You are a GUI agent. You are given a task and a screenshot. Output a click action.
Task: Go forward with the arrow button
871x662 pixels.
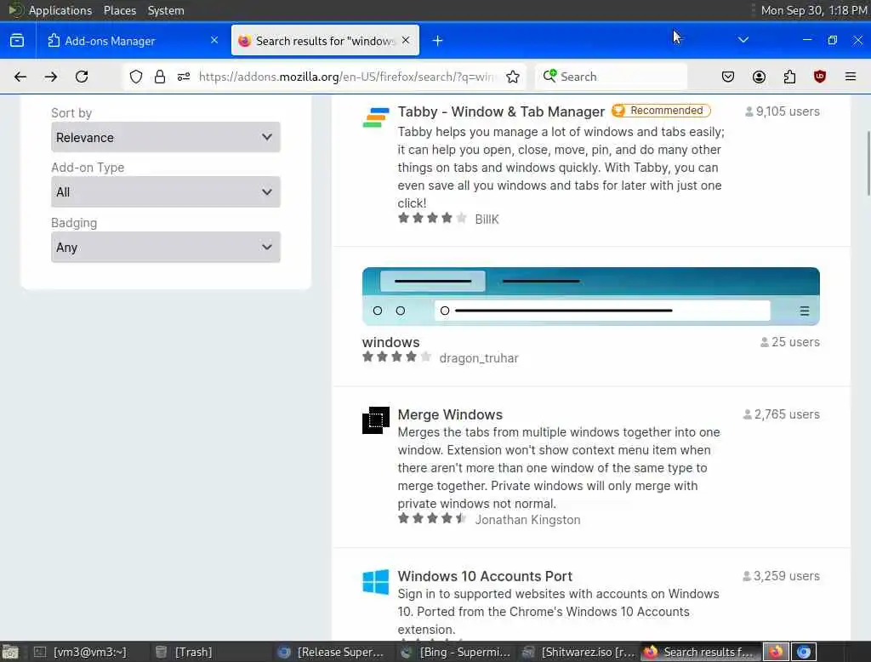51,77
